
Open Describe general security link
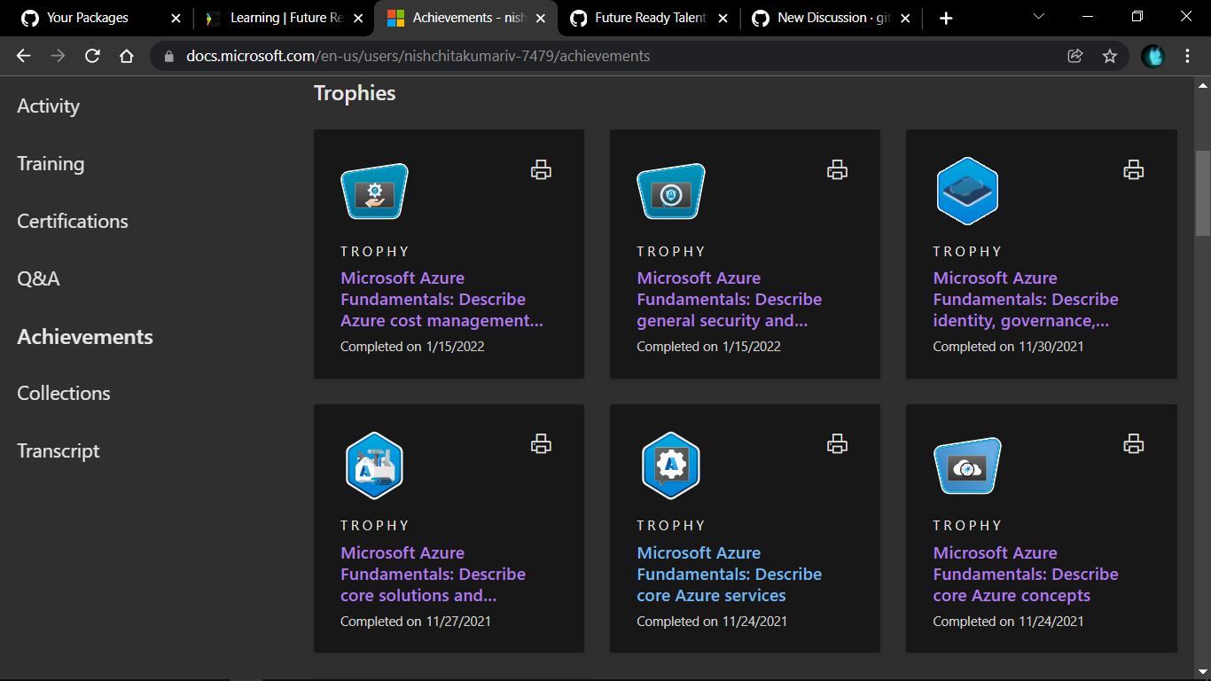(x=729, y=300)
